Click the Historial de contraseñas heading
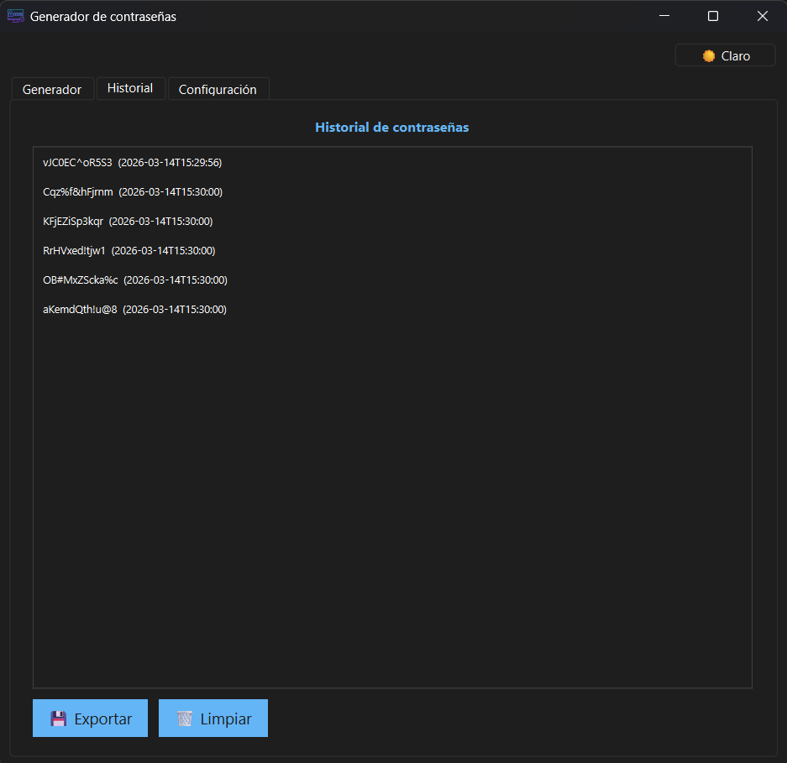The width and height of the screenshot is (787, 763). coord(391,128)
